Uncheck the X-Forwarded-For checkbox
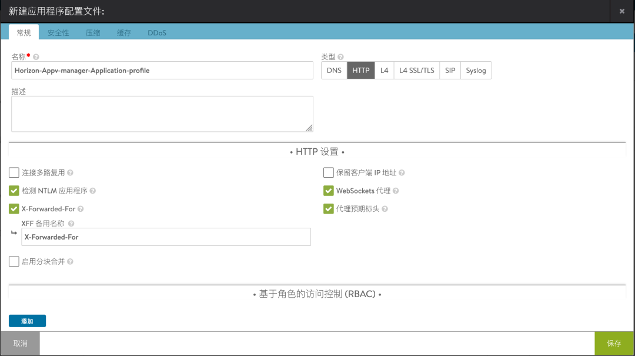The height and width of the screenshot is (356, 635). (14, 209)
